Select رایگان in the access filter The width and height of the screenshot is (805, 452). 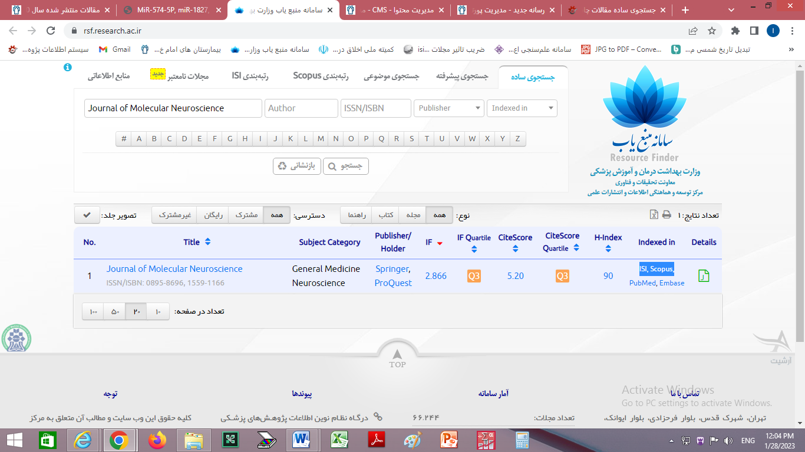point(213,215)
